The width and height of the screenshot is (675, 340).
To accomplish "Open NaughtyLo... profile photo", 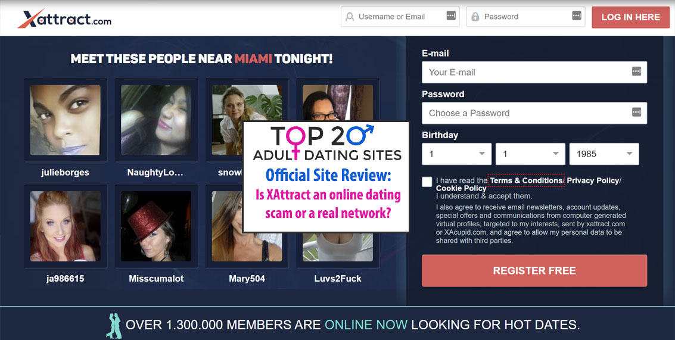I will [156, 120].
